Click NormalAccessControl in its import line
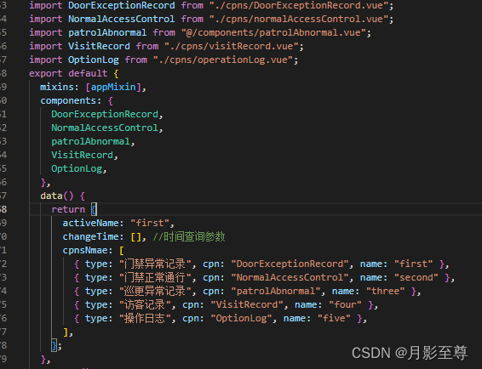 coord(122,19)
